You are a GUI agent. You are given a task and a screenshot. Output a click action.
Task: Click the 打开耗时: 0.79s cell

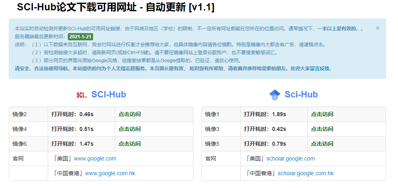(274, 144)
